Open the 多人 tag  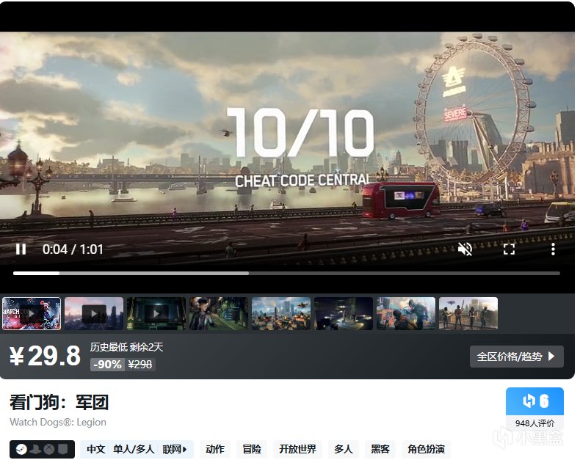pos(344,449)
